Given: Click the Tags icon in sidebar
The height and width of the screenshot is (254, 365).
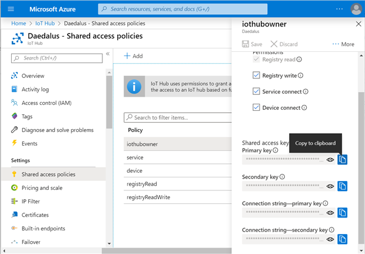Looking at the screenshot, I should click(x=14, y=116).
